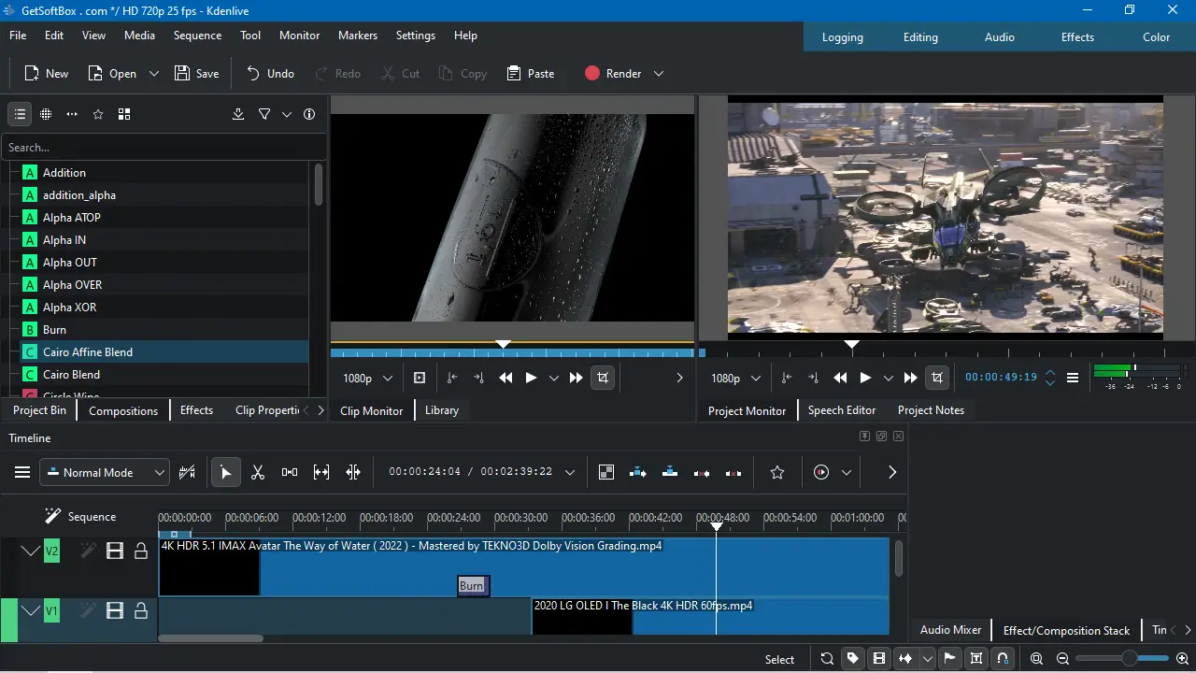Switch bin to tree list view
Screen dimensions: 1196x673
(x=20, y=114)
